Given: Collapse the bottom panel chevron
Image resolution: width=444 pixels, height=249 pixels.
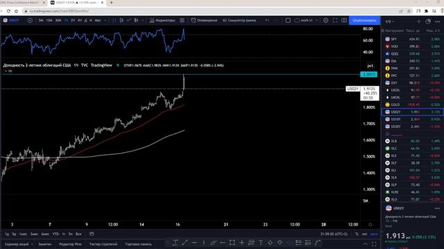Looking at the screenshot, I should (366, 244).
